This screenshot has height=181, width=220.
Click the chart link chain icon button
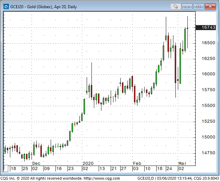pyautogui.click(x=175, y=7)
